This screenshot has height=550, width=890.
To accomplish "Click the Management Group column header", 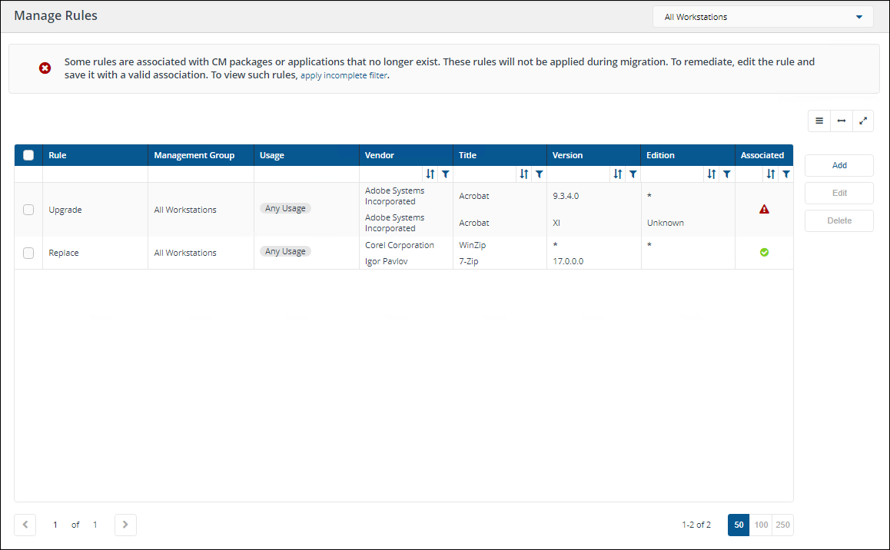I will coord(194,155).
